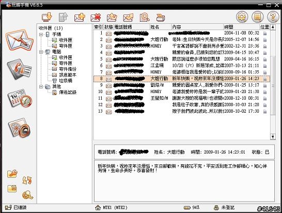Open the calendar schedule sidebar icon
The width and height of the screenshot is (282, 213).
click(20, 98)
